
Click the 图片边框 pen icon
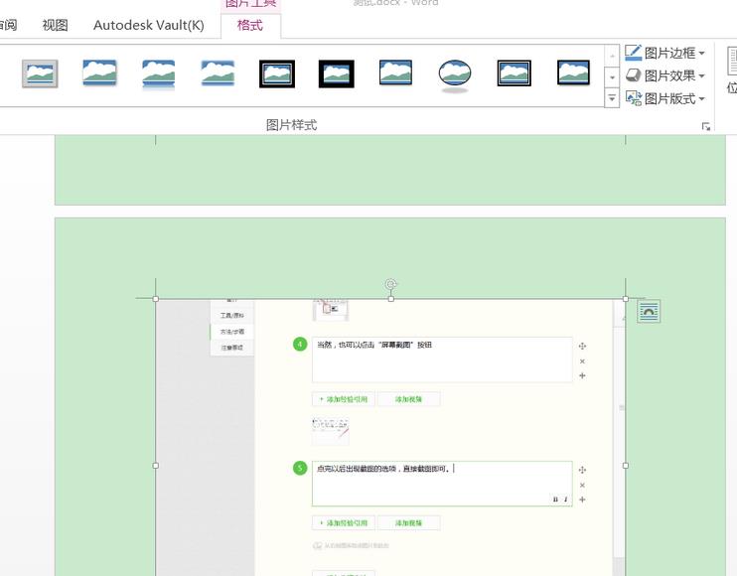[633, 53]
